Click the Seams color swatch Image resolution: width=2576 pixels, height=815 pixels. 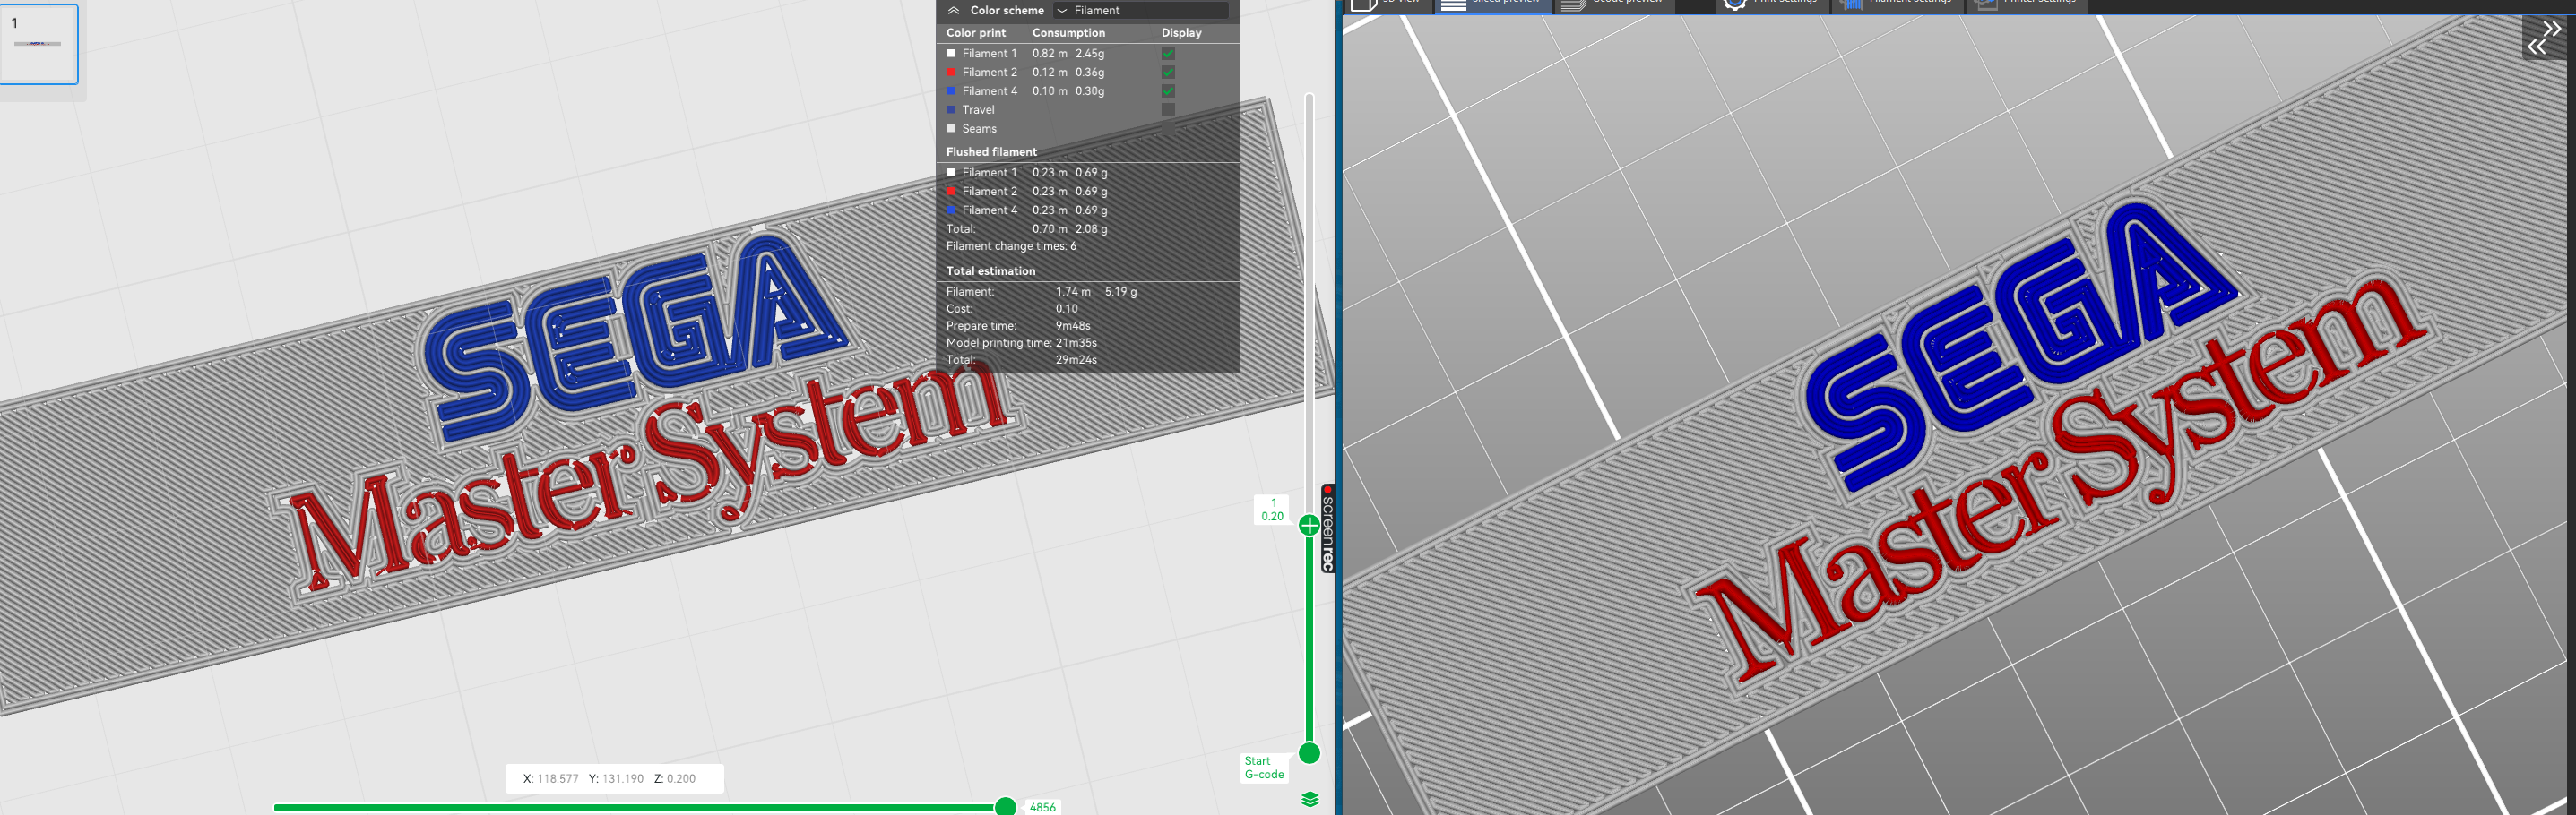pos(951,129)
